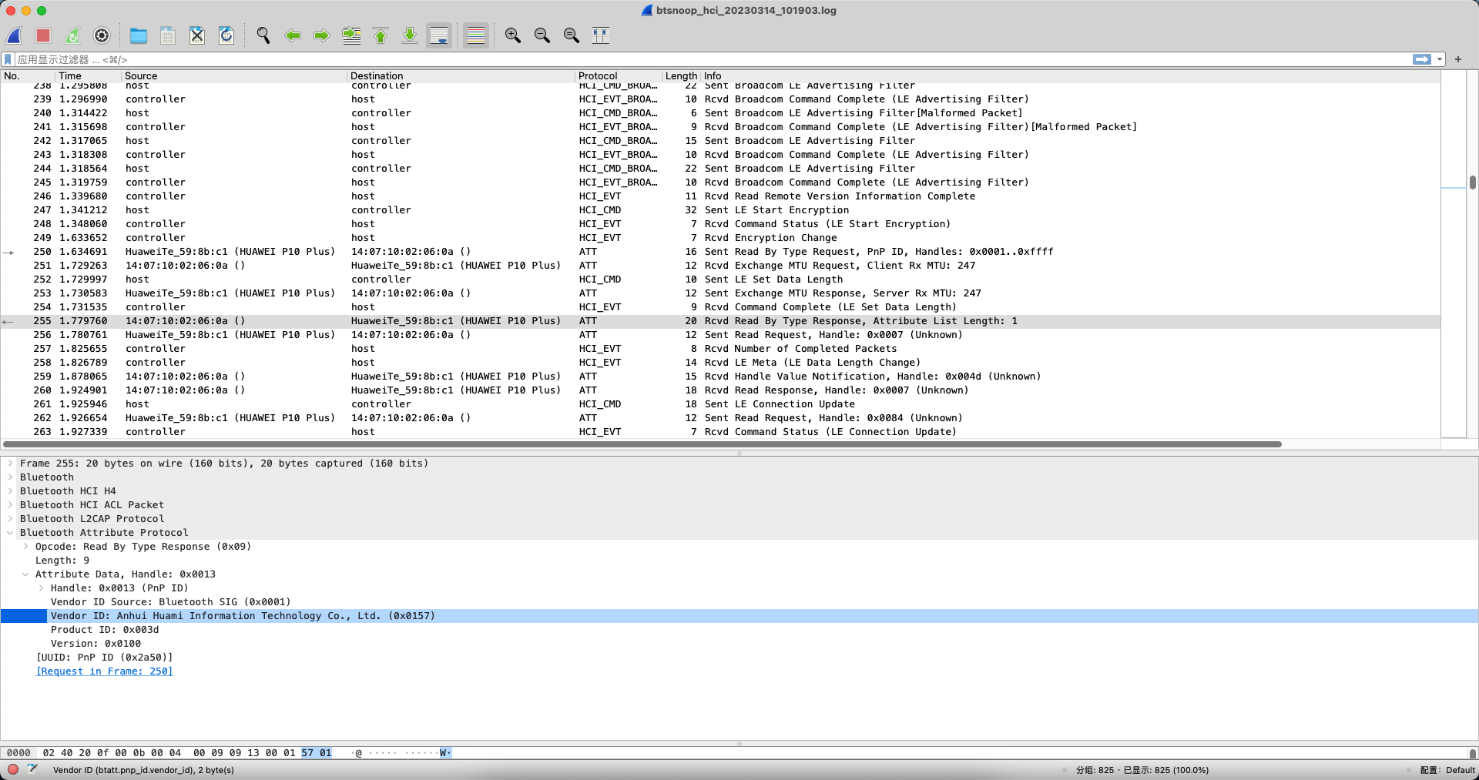Go to a specified packet
This screenshot has height=780, width=1479.
pos(351,35)
